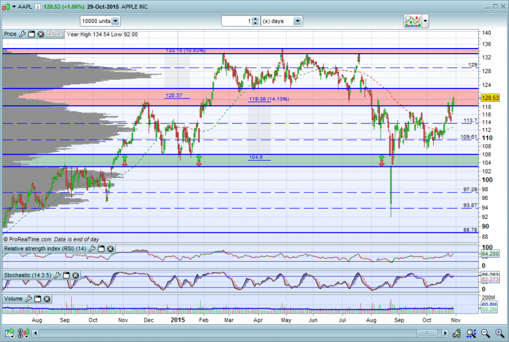Open the AAPL instrument info icon
This screenshot has width=509, height=342.
click(38, 6)
